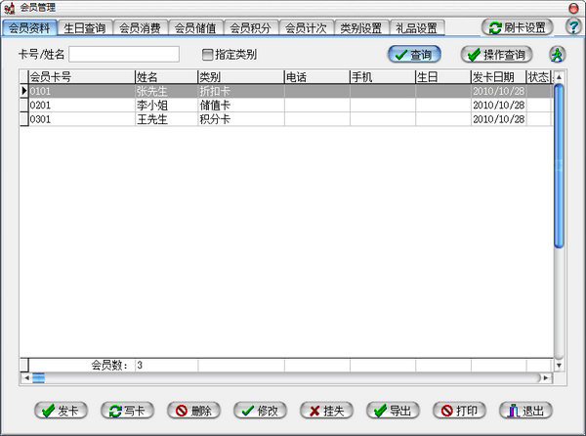This screenshot has width=586, height=436.
Task: Click the help question mark icon
Action: tap(572, 27)
